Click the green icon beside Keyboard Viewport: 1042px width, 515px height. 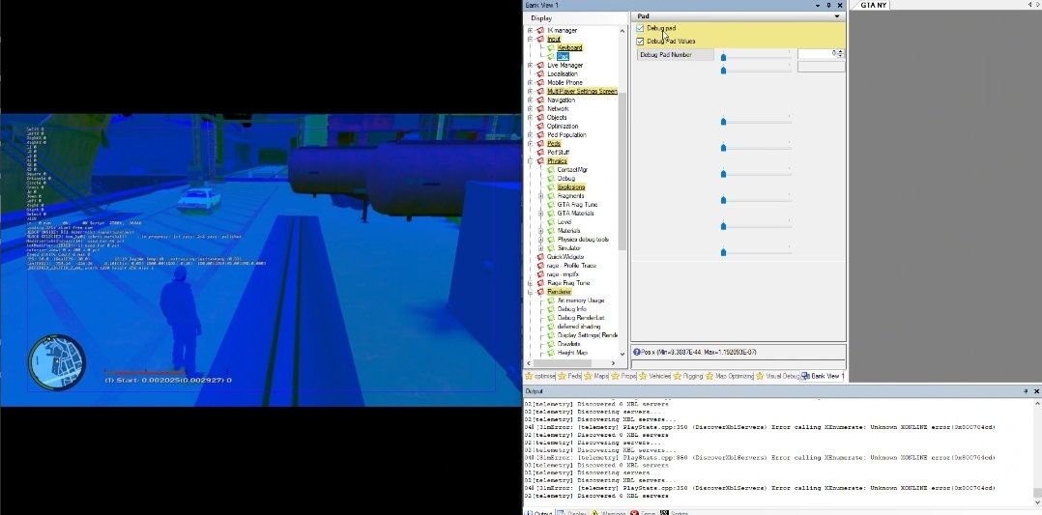click(x=551, y=48)
